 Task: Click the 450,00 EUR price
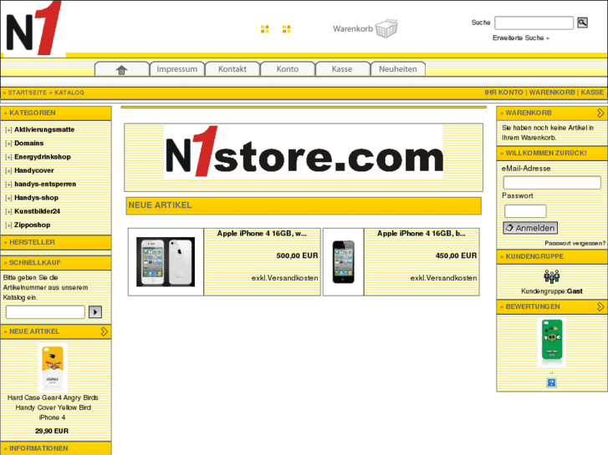(456, 255)
